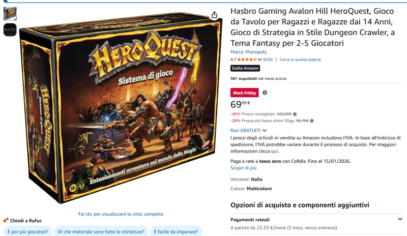Select second dark product thumbnail

[x=10, y=29]
